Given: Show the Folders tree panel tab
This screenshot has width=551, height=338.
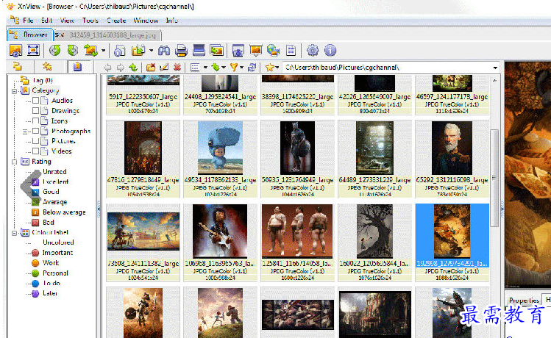Looking at the screenshot, I should point(17,66).
